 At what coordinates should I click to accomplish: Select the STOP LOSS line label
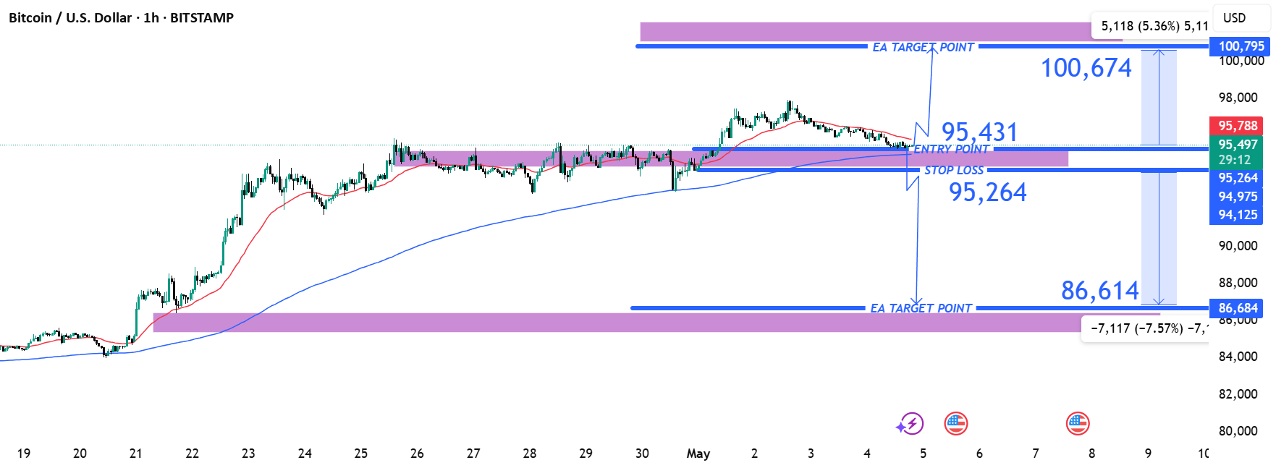pos(954,170)
